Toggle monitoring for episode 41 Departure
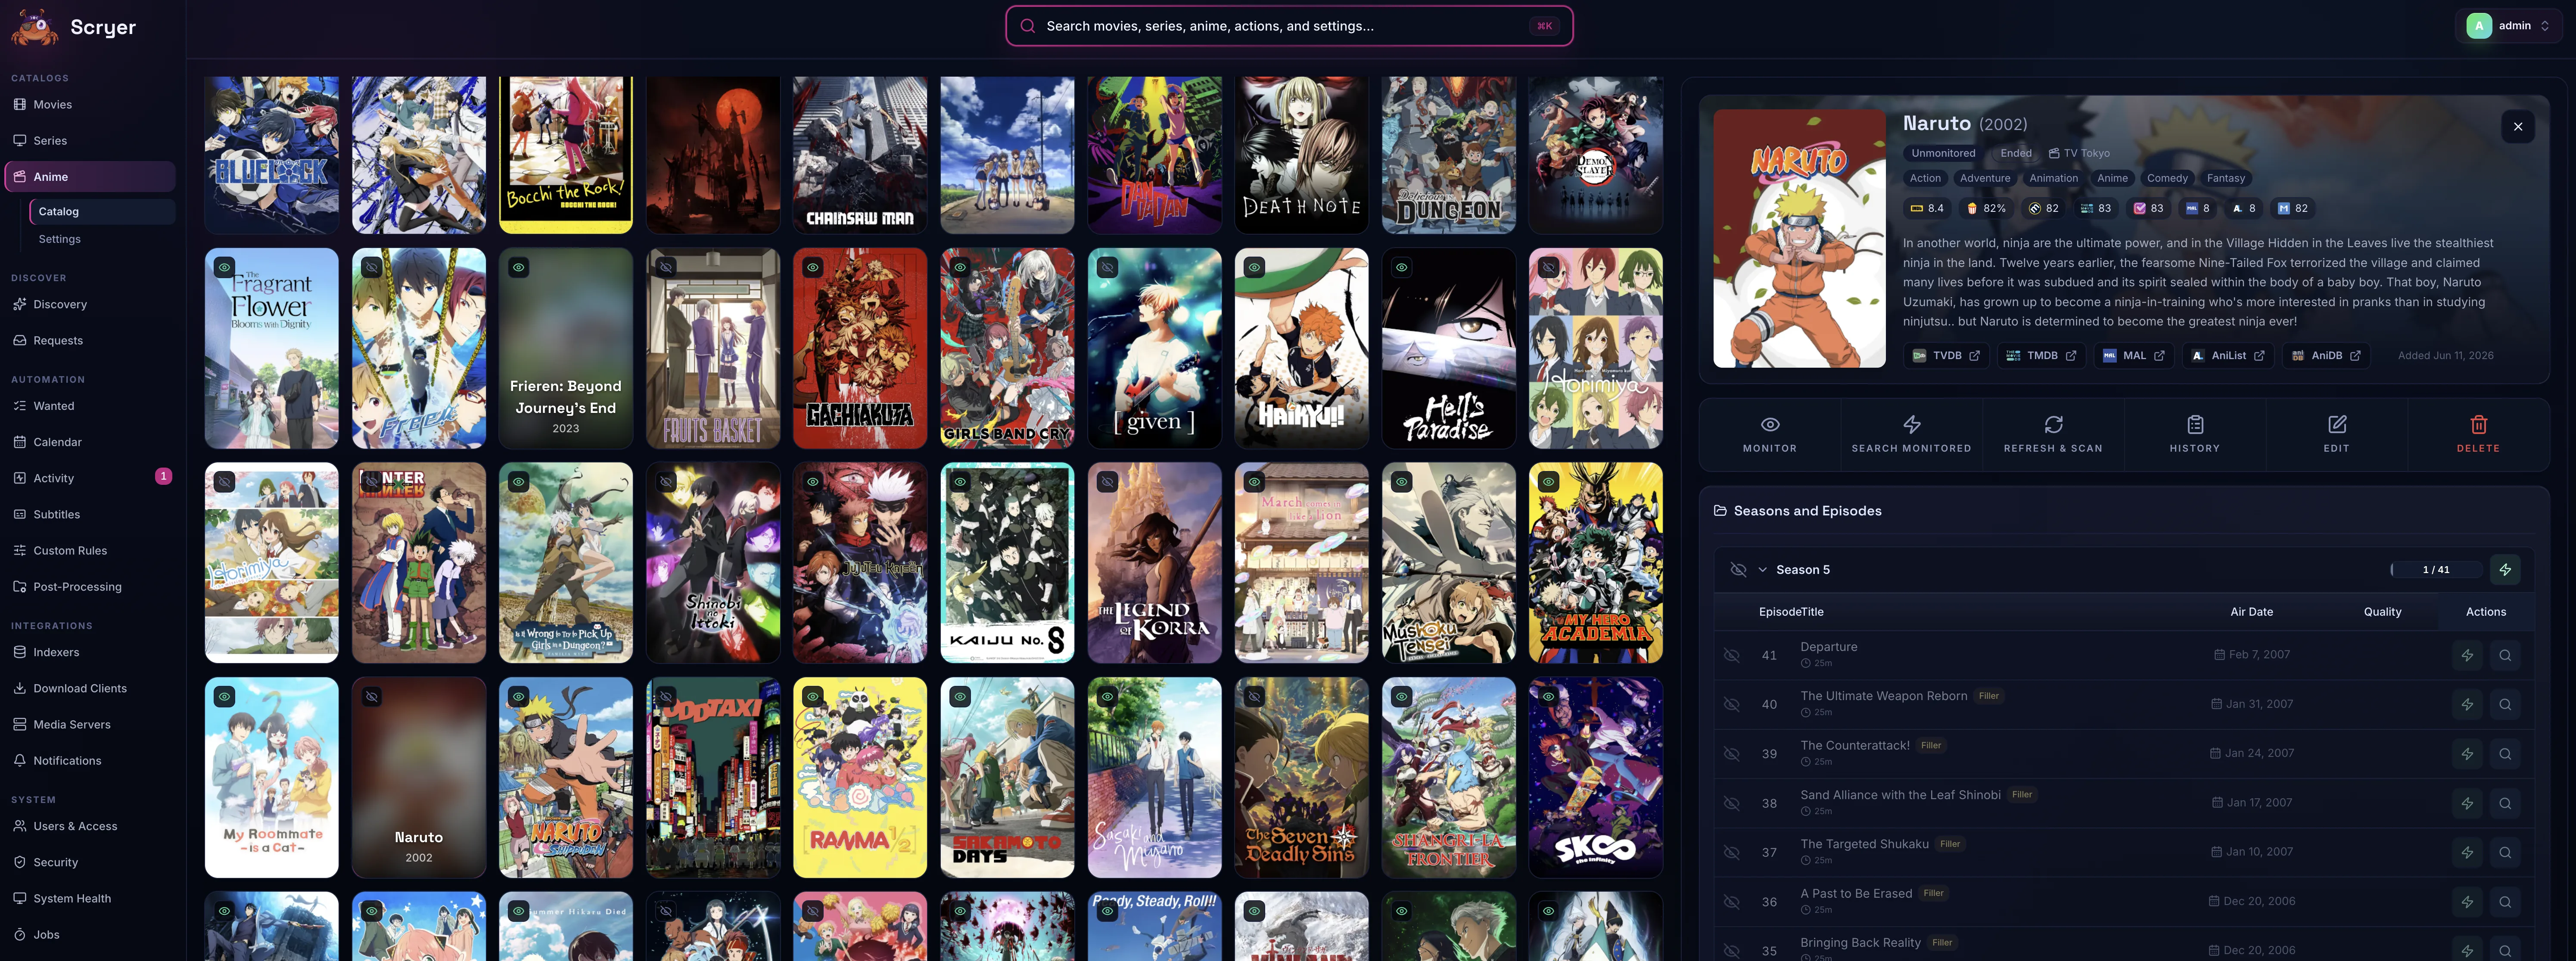Screen dimensions: 2576x961 [x=1732, y=655]
